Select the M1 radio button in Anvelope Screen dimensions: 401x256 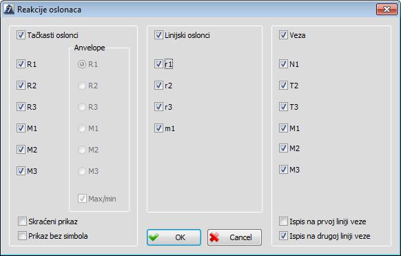click(82, 128)
